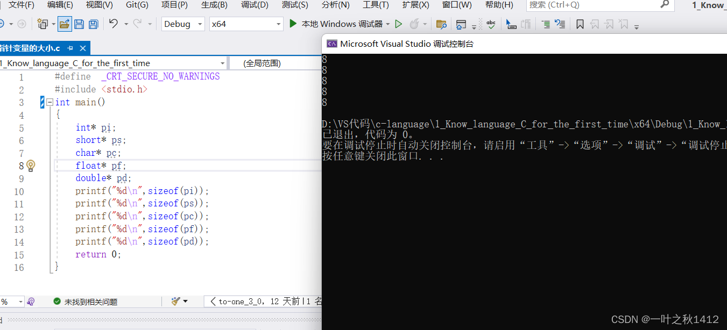727x330 pixels.
Task: Click the Save All double-floppy icon
Action: pos(93,24)
